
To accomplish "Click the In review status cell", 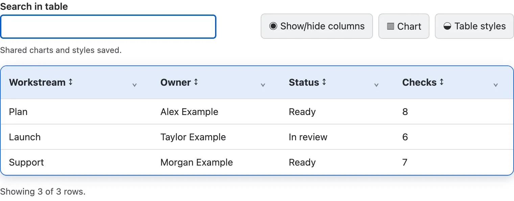I will (337, 137).
